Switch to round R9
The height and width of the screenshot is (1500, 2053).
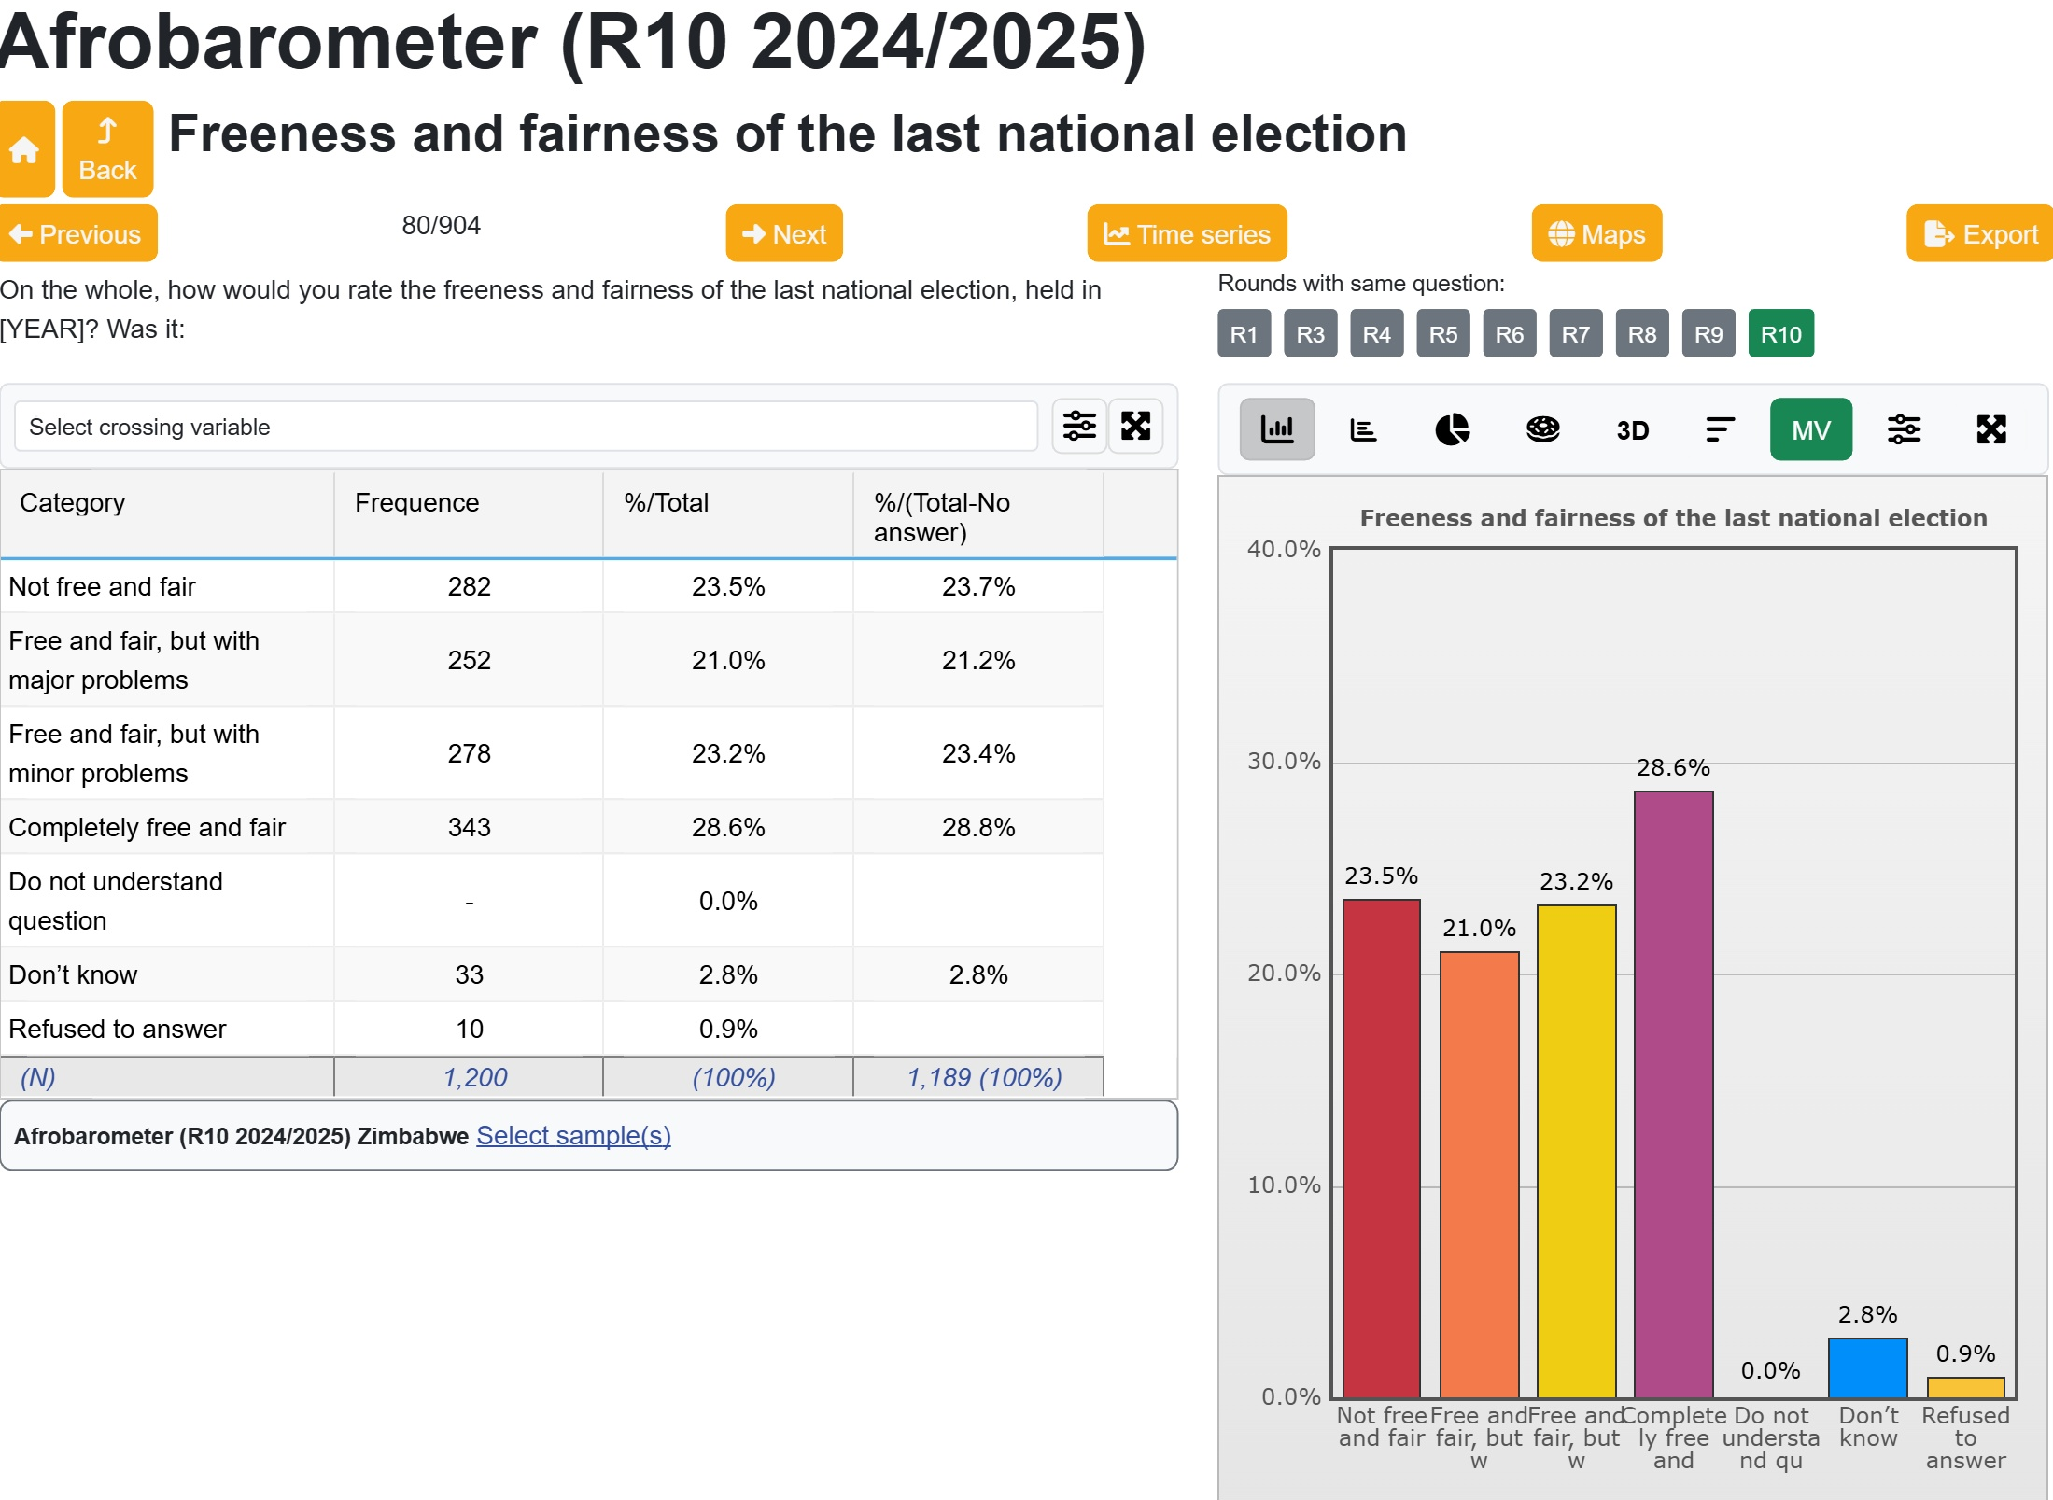(1708, 334)
